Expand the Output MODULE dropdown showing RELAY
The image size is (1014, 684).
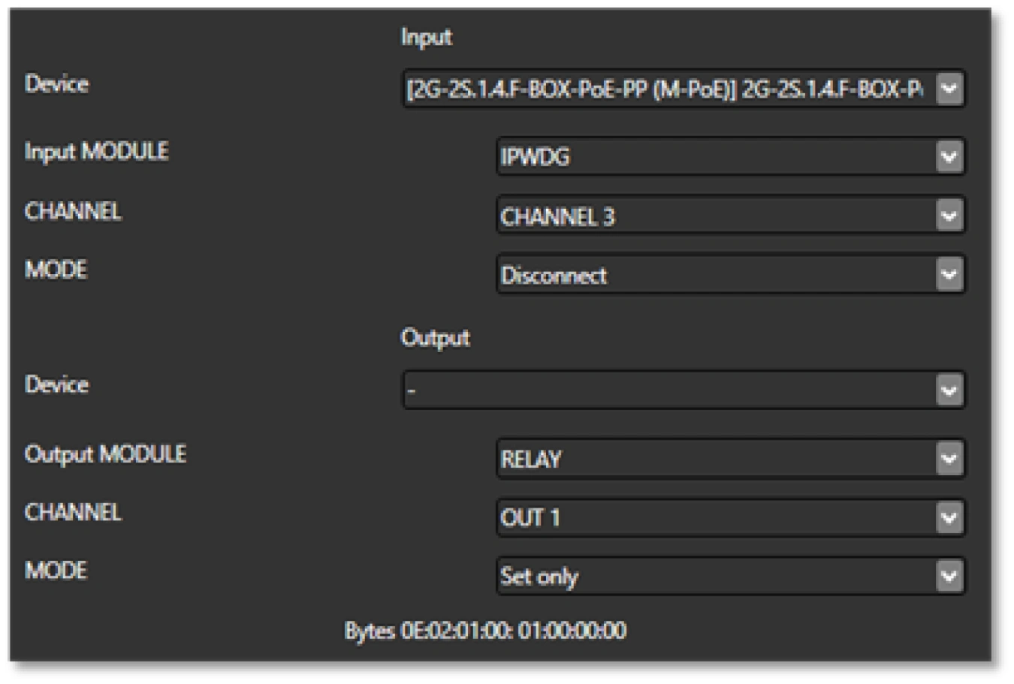pos(714,459)
